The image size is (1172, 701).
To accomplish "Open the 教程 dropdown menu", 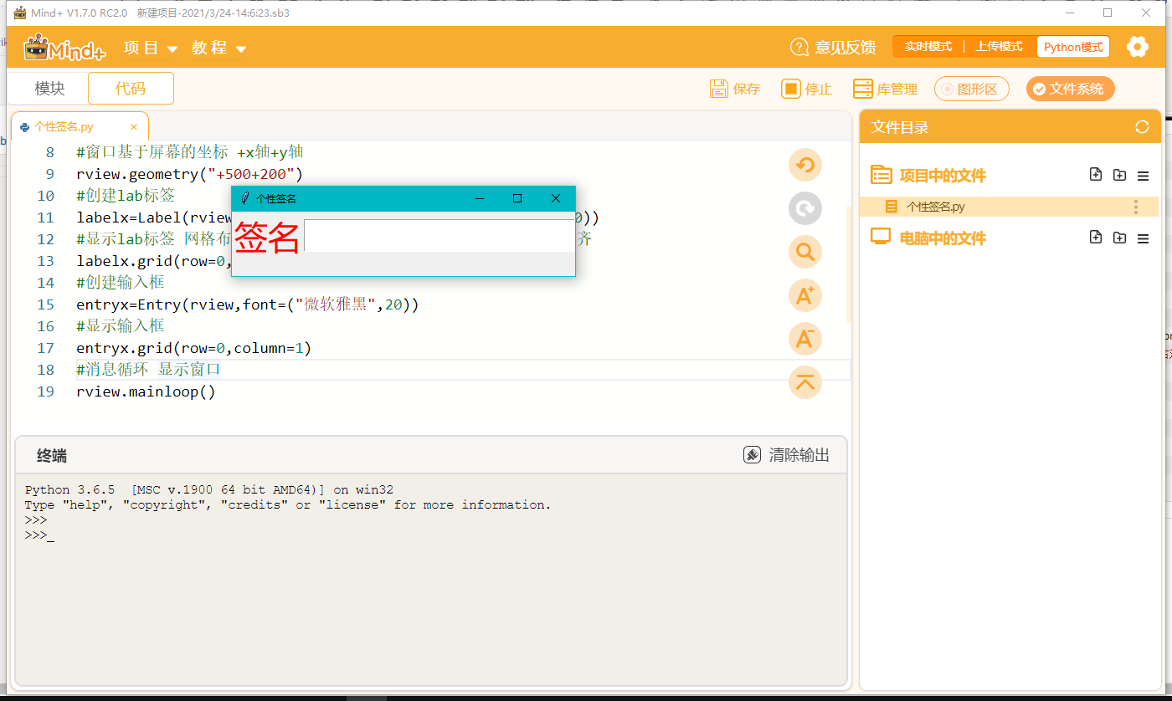I will [x=218, y=48].
